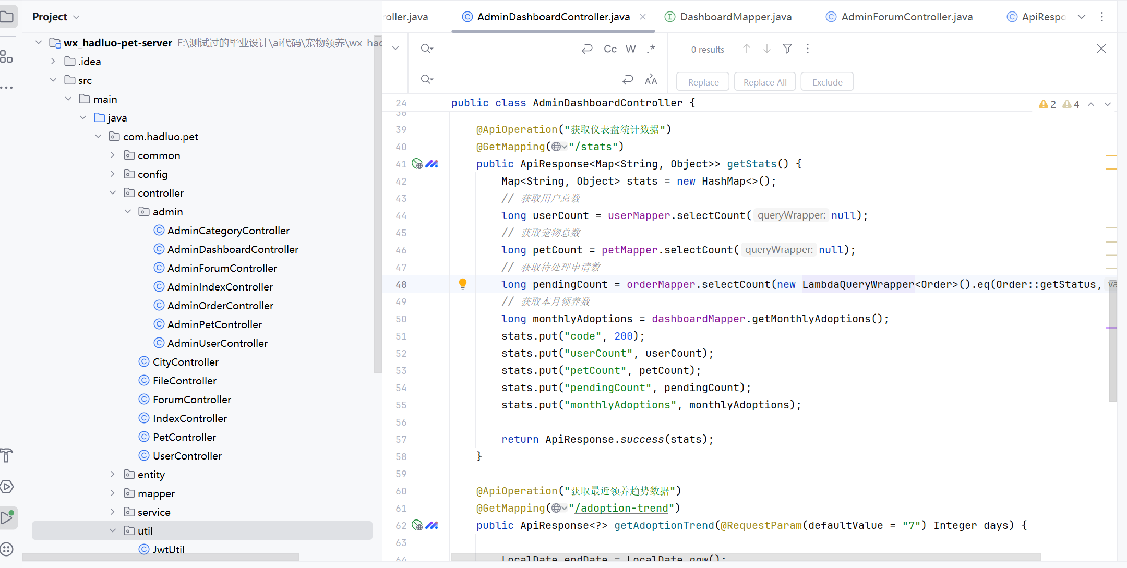
Task: Click the weak warnings indicator showing 4
Action: coord(1071,104)
